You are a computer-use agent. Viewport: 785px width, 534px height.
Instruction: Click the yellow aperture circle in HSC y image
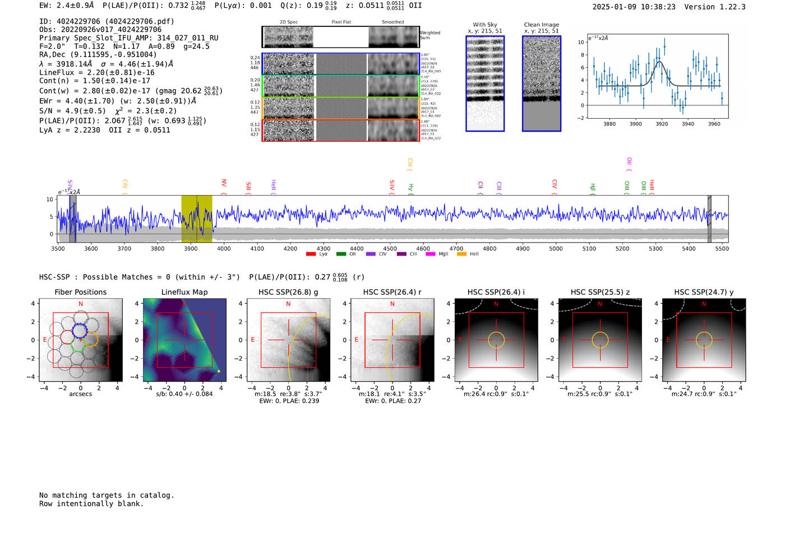click(x=704, y=340)
